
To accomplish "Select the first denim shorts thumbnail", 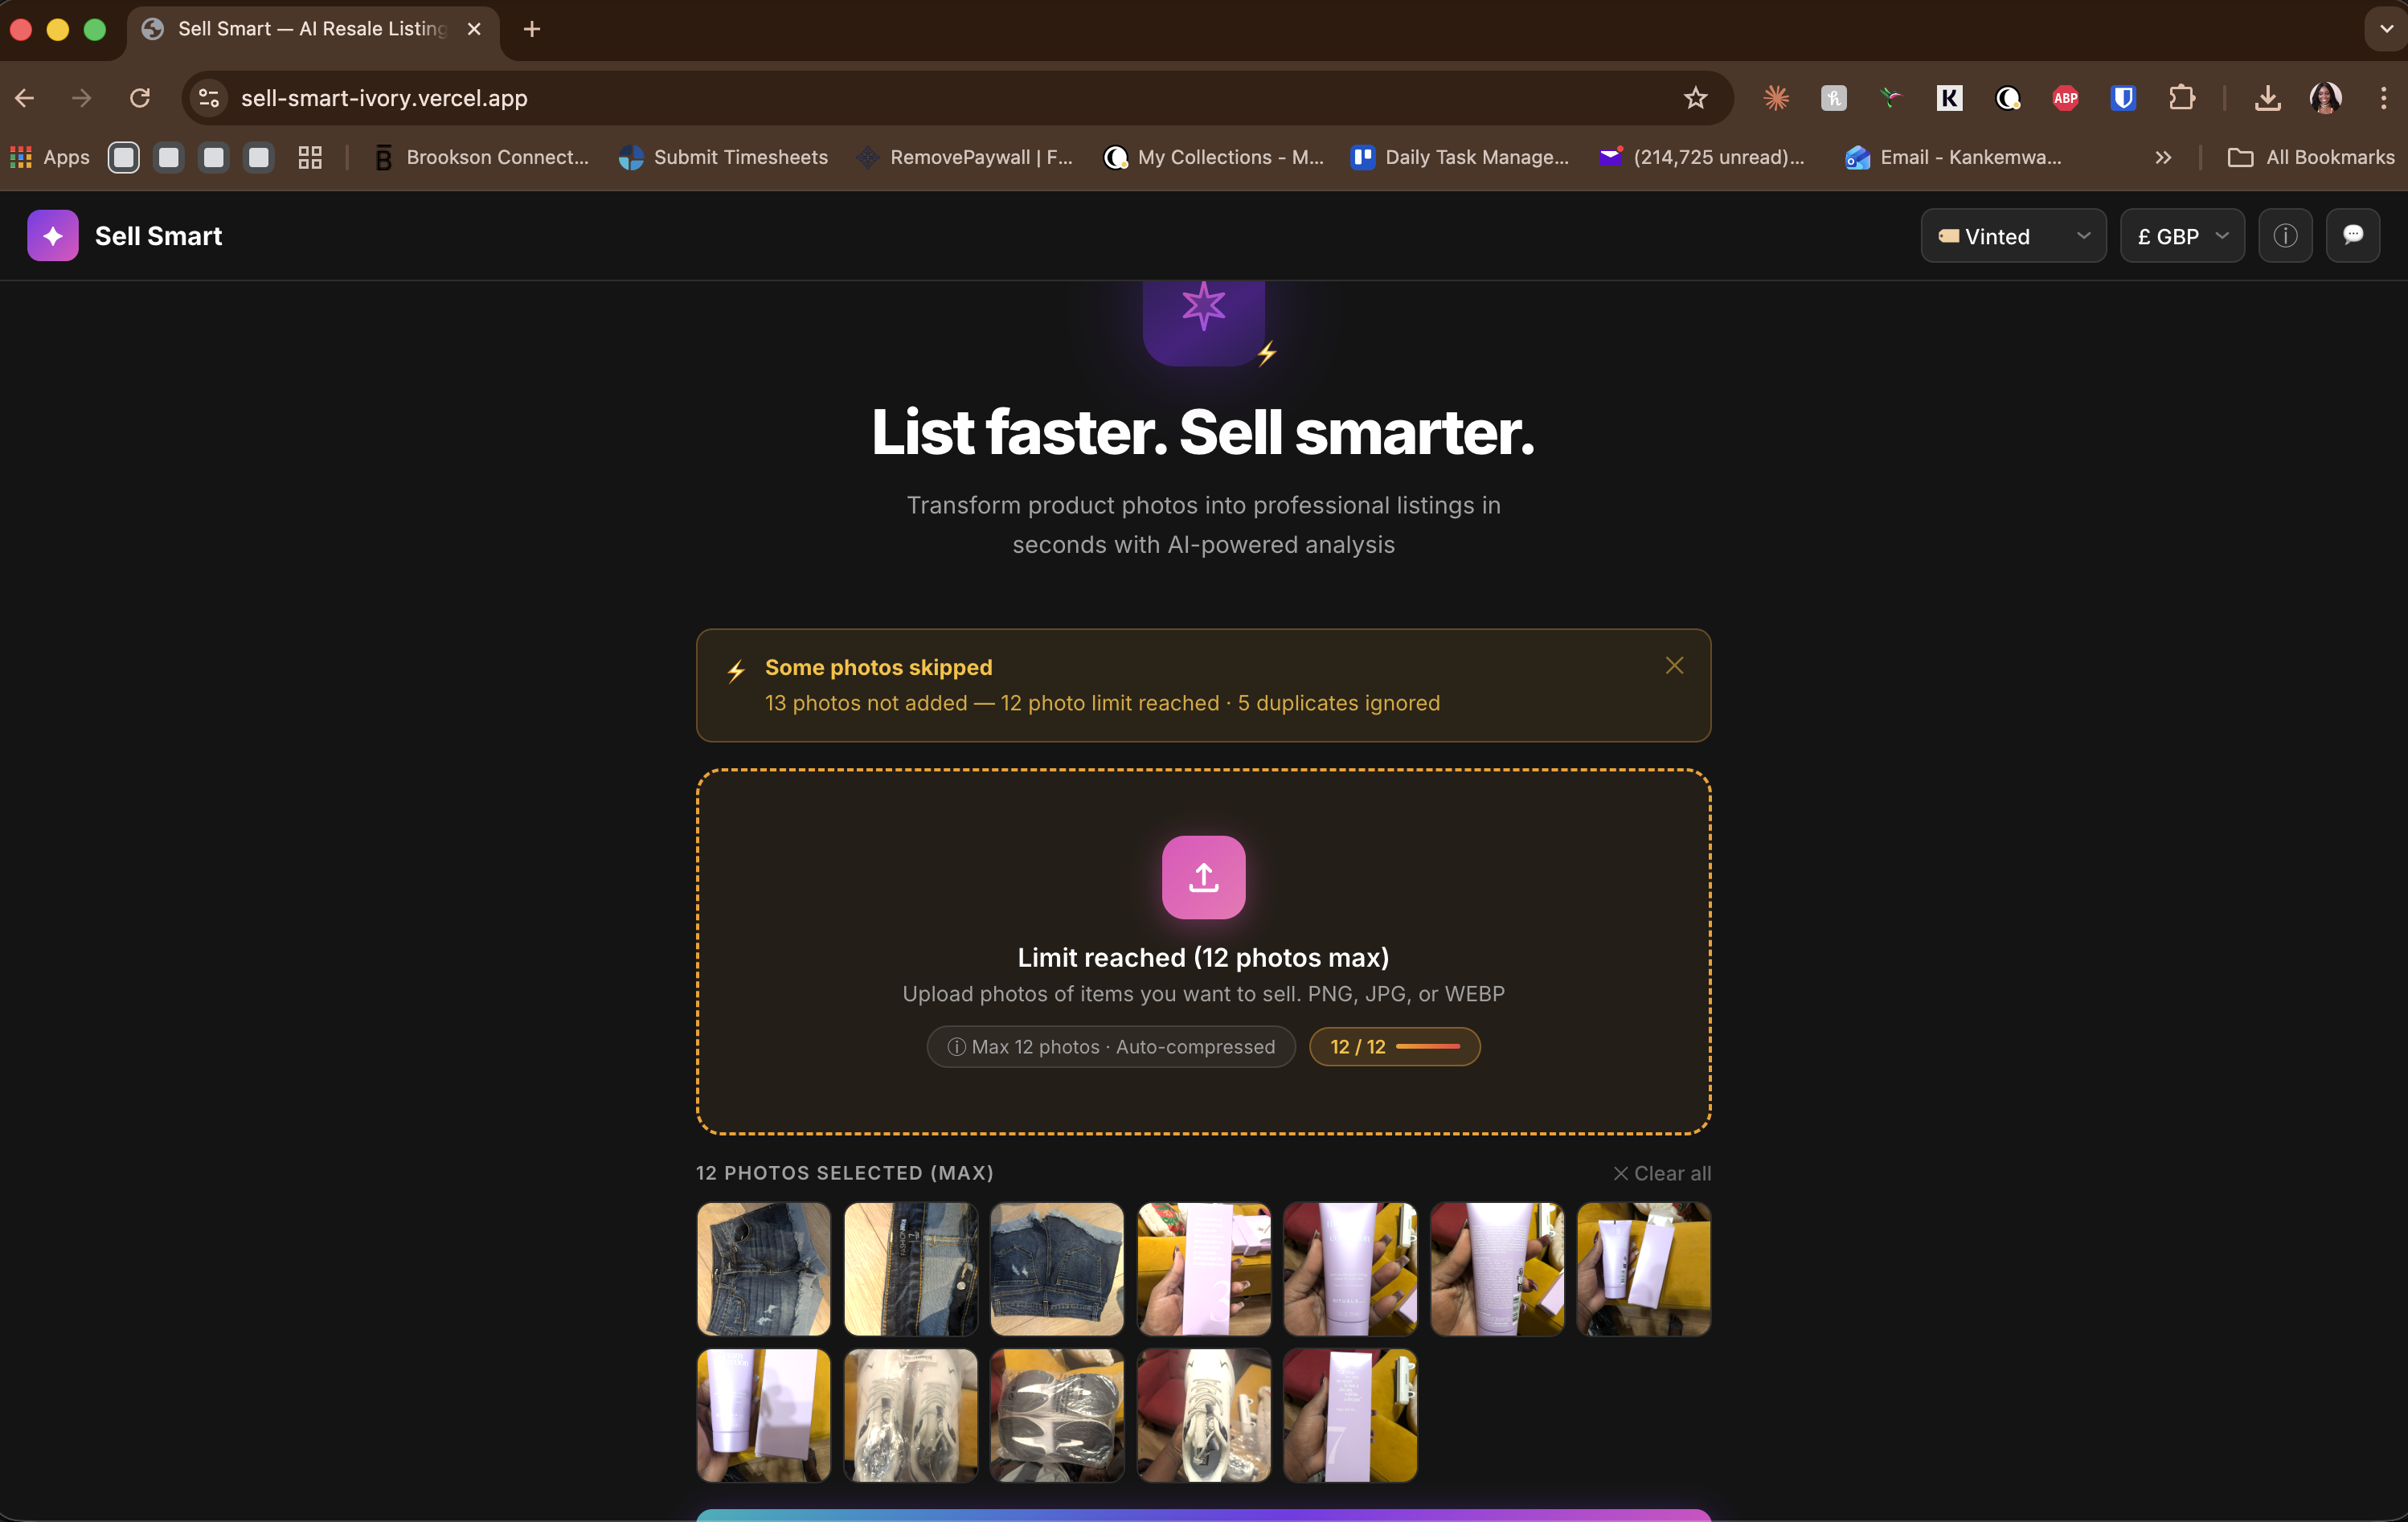I will [763, 1269].
